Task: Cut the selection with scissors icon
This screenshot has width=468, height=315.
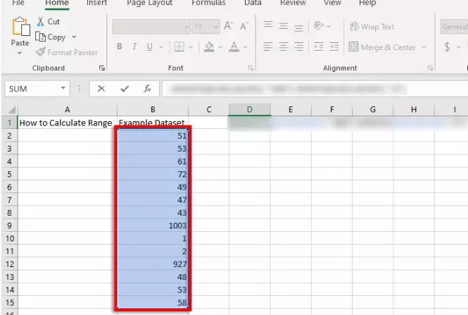Action: pos(41,22)
